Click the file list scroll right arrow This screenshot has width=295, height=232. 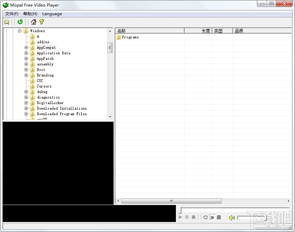[289, 201]
